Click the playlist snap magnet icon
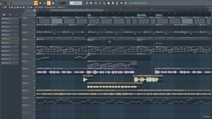The image size is (212, 119). pos(5,7)
